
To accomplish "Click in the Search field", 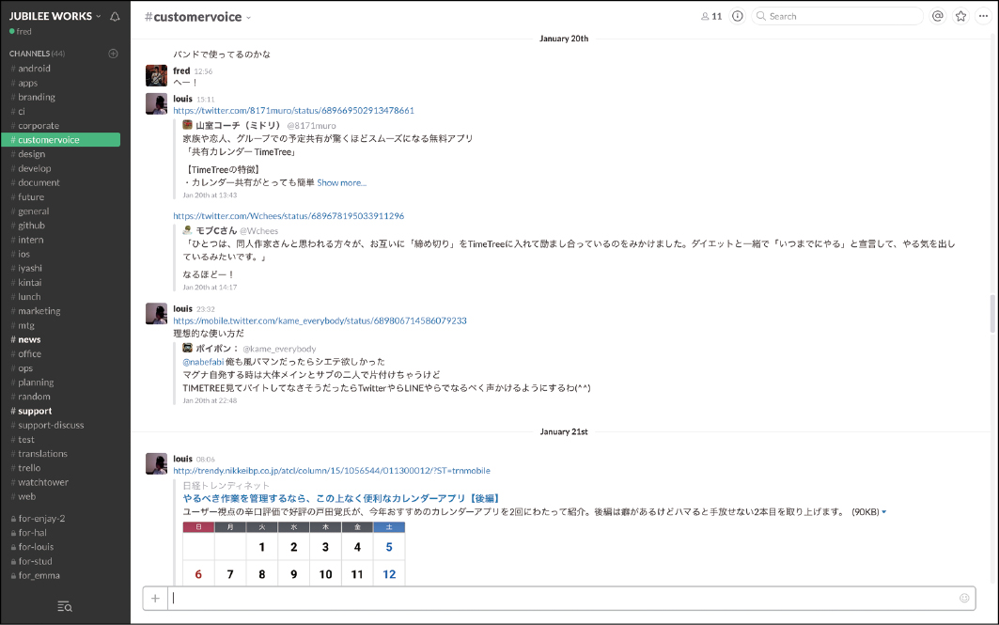I will pyautogui.click(x=837, y=17).
